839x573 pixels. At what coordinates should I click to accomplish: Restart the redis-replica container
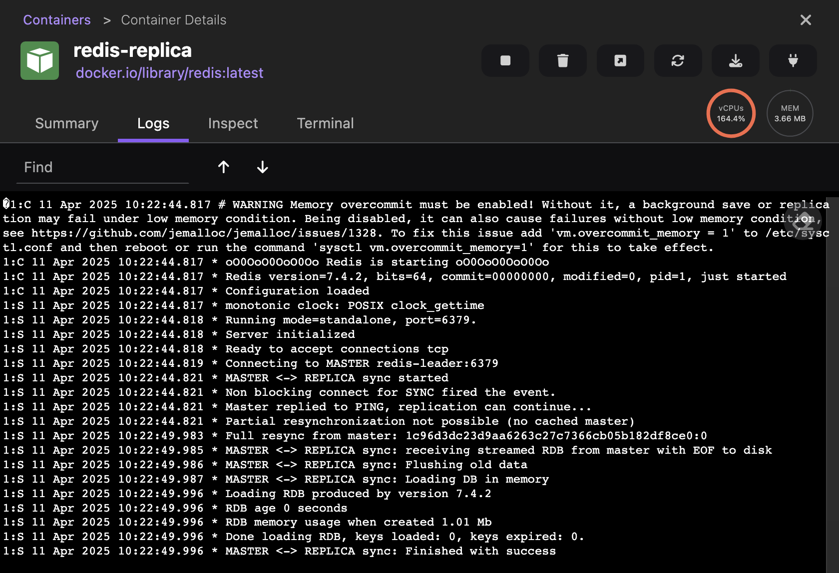point(678,60)
